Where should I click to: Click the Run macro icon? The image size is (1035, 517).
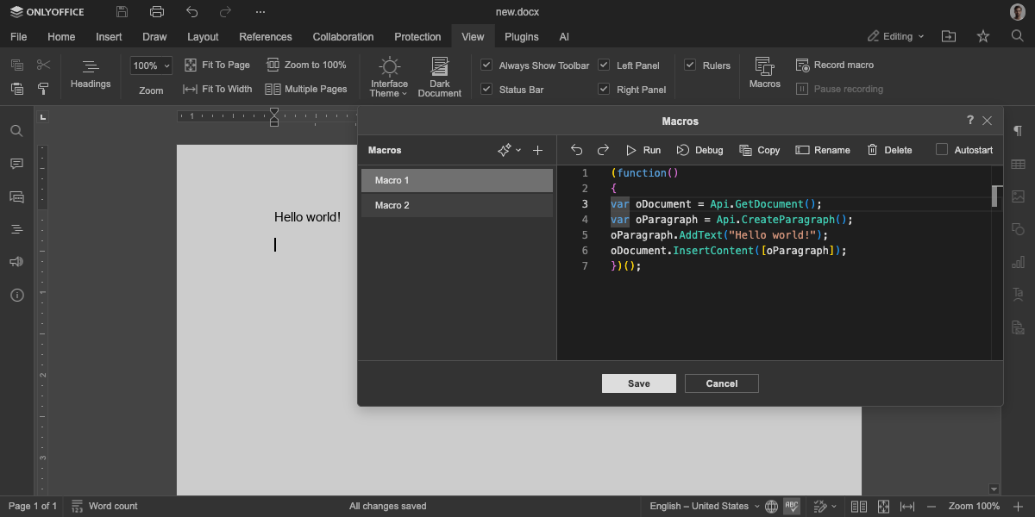(631, 150)
